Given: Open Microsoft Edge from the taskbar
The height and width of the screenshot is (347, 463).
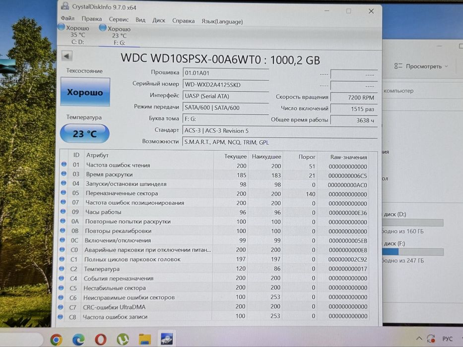Looking at the screenshot, I should tap(78, 340).
